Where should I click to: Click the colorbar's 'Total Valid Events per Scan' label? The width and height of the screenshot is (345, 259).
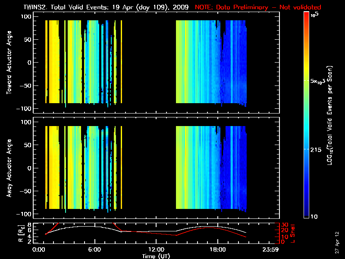click(x=331, y=117)
